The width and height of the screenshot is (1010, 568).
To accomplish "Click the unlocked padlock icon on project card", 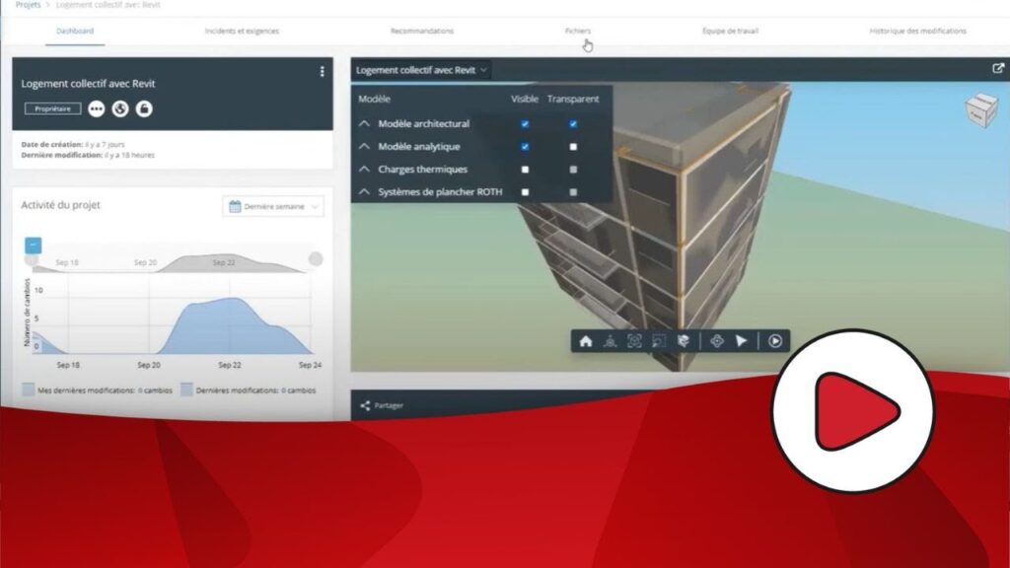I will pyautogui.click(x=144, y=109).
